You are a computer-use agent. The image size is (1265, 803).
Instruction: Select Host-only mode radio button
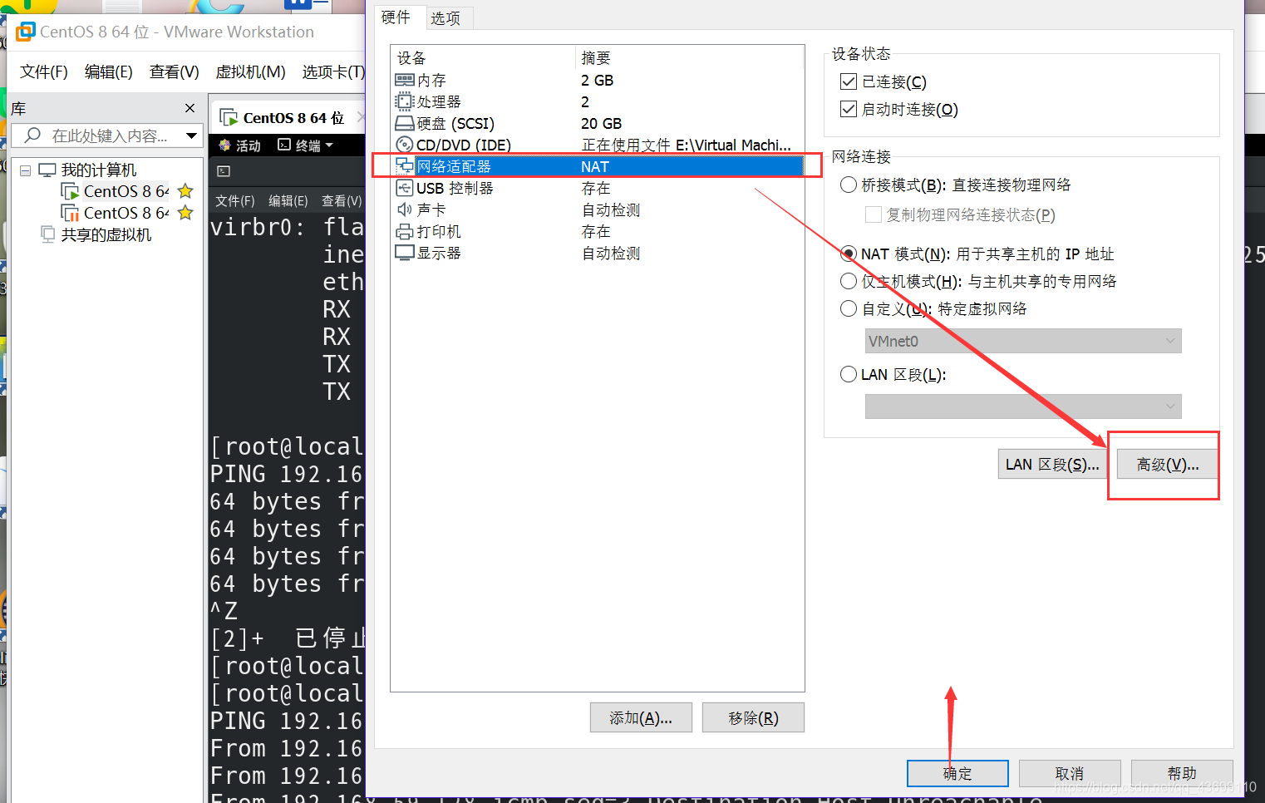[x=849, y=281]
